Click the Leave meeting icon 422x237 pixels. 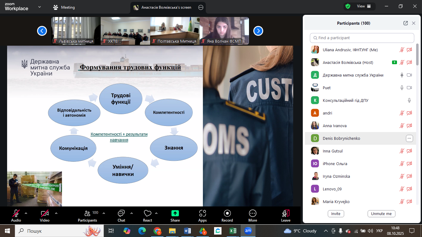point(285,213)
